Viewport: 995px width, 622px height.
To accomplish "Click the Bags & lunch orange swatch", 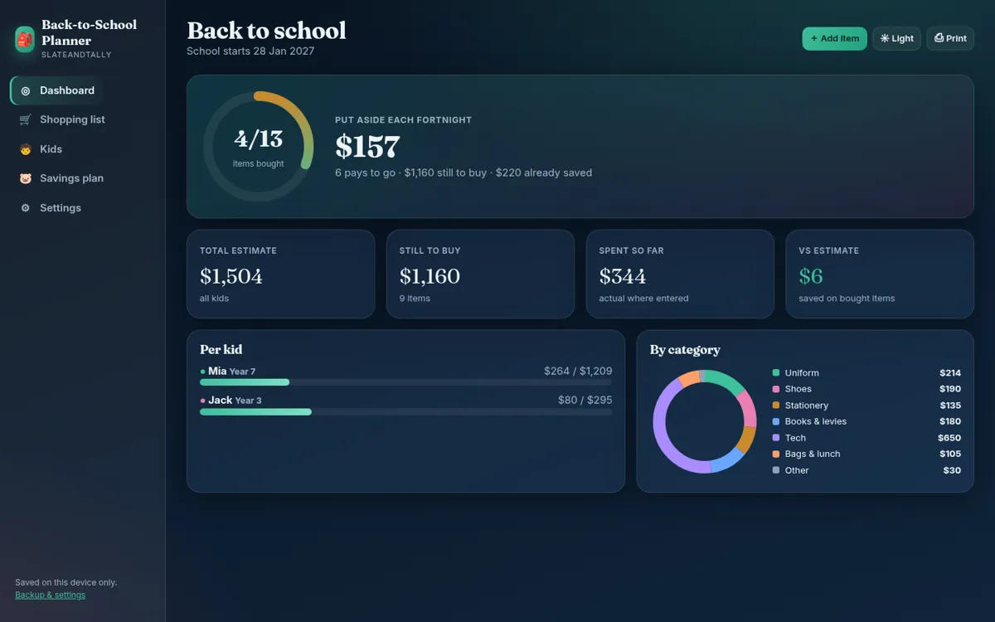I will pos(776,454).
